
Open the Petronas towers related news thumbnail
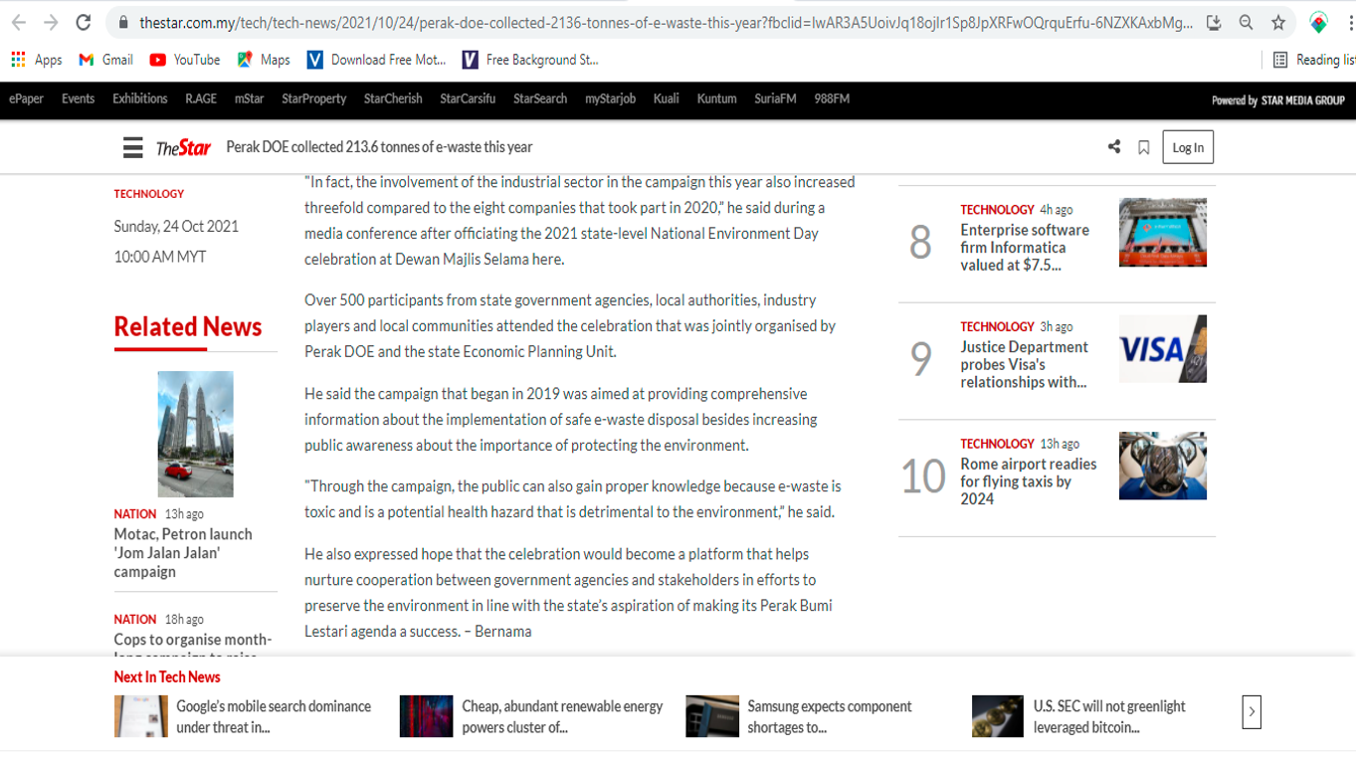tap(196, 434)
